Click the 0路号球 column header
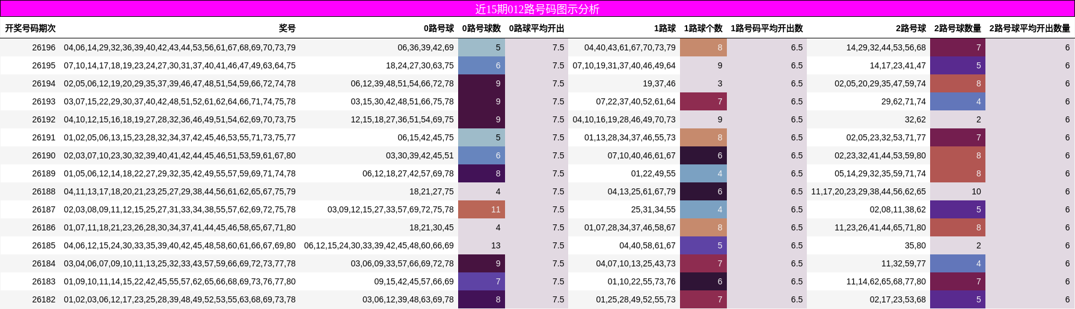Image resolution: width=1075 pixels, height=309 pixels. [438, 28]
